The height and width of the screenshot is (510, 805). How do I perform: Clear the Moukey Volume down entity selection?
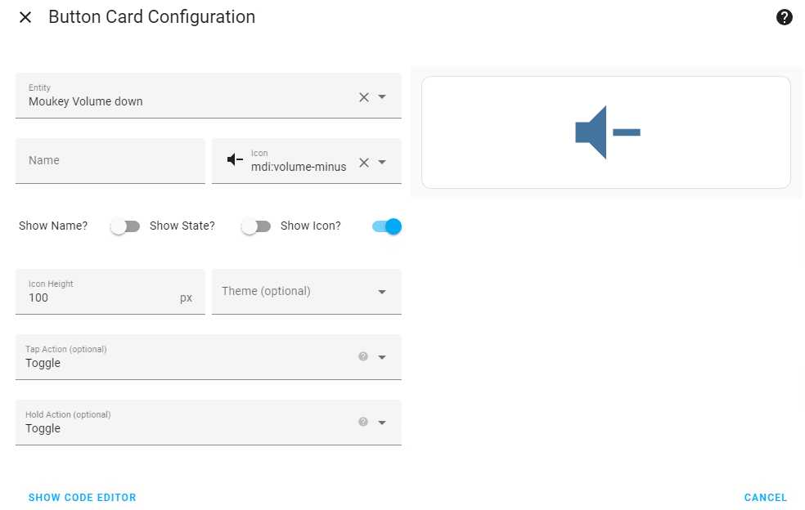[363, 96]
